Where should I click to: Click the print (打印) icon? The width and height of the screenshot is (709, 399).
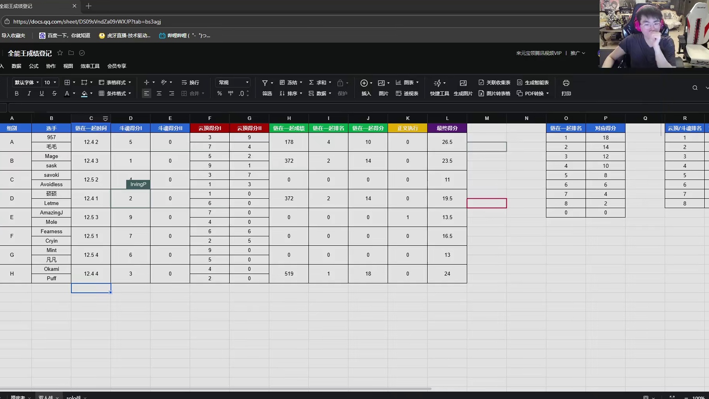(566, 83)
